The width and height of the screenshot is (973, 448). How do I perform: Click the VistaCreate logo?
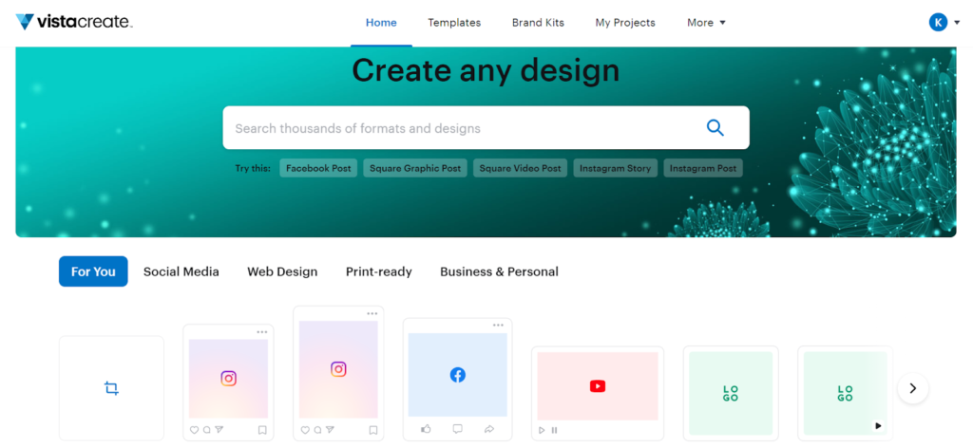pyautogui.click(x=74, y=23)
